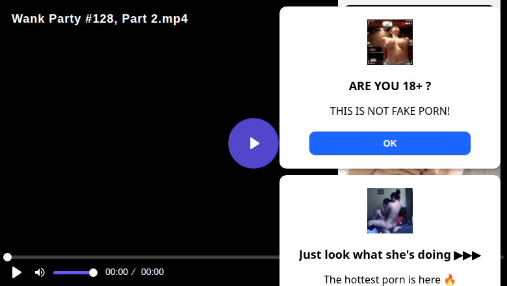This screenshot has height=286, width=507.
Task: Click the total duration 00:00 display
Action: tap(152, 272)
